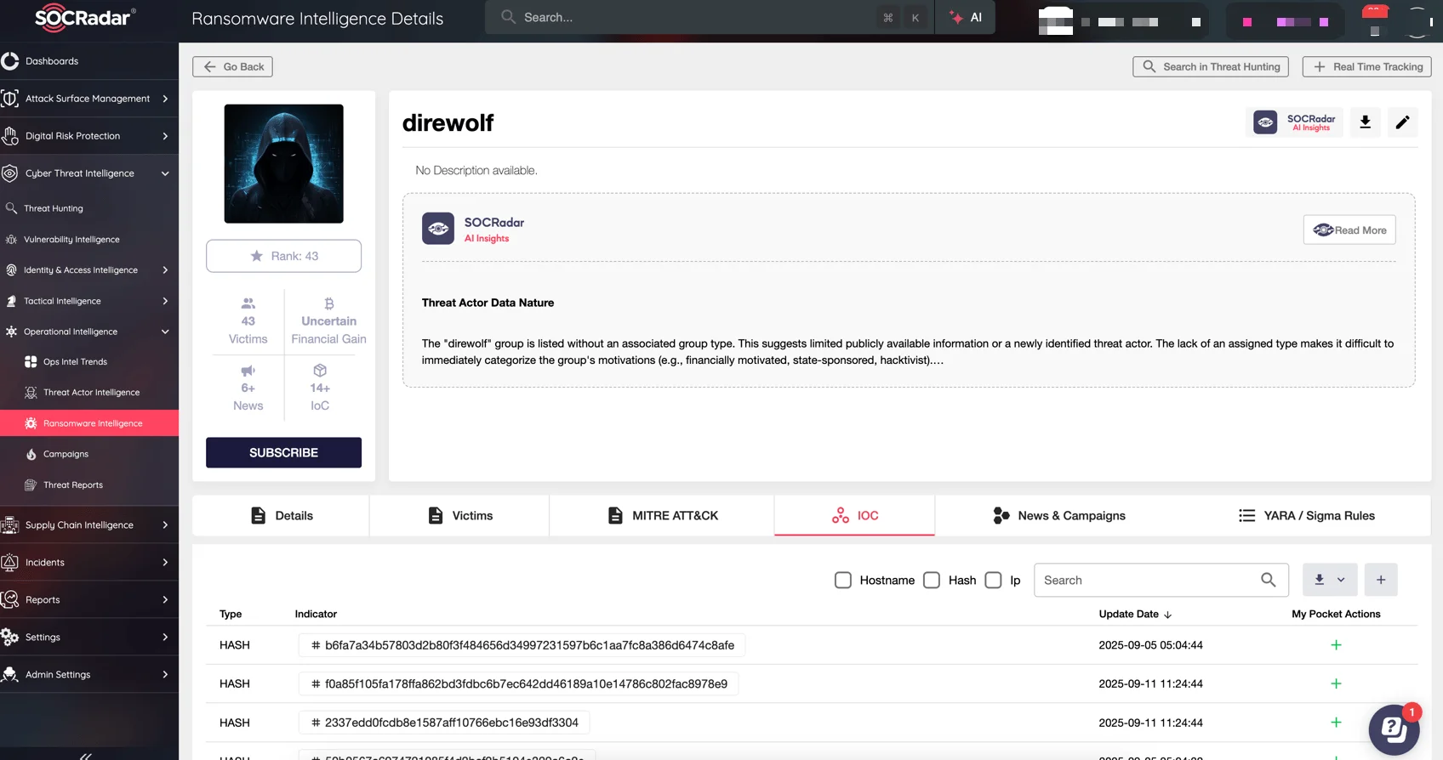This screenshot has width=1443, height=760.
Task: Expand Attack Surface Management menu
Action: (x=89, y=99)
